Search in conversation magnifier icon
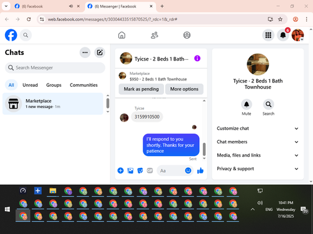Screen dimensions: 313x234 [x=269, y=104]
